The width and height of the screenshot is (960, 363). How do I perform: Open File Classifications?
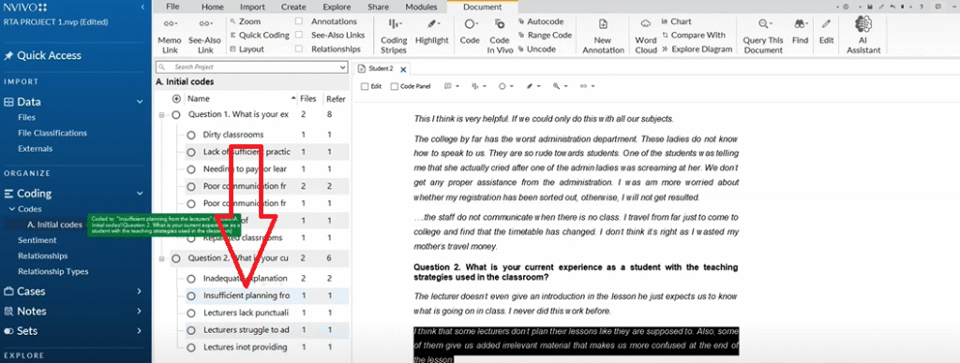point(52,133)
